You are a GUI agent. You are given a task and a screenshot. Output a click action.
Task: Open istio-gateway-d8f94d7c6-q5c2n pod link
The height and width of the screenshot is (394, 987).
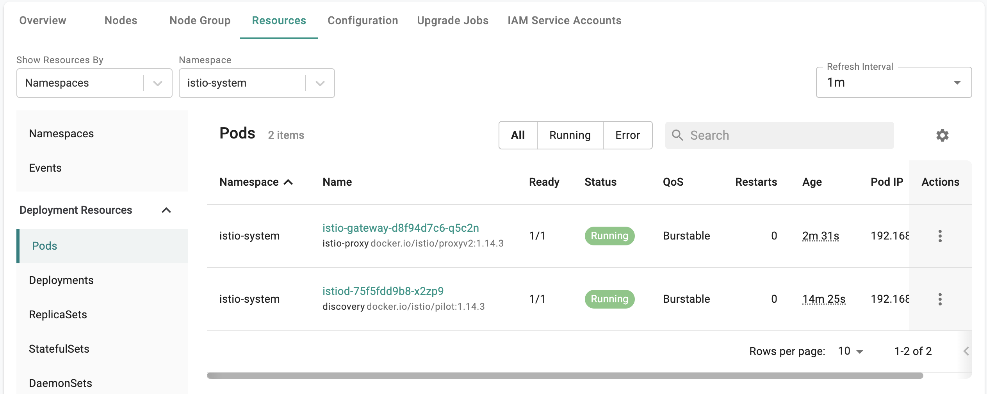tap(401, 228)
